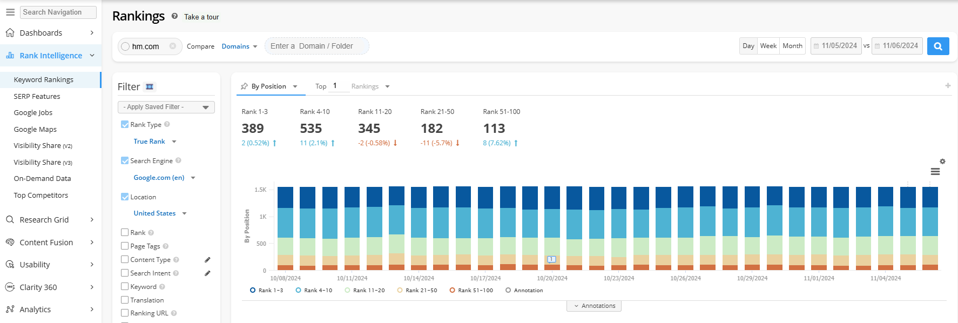Viewport: 958px width, 323px height.
Task: Open the Compare Domains dropdown
Action: (239, 46)
